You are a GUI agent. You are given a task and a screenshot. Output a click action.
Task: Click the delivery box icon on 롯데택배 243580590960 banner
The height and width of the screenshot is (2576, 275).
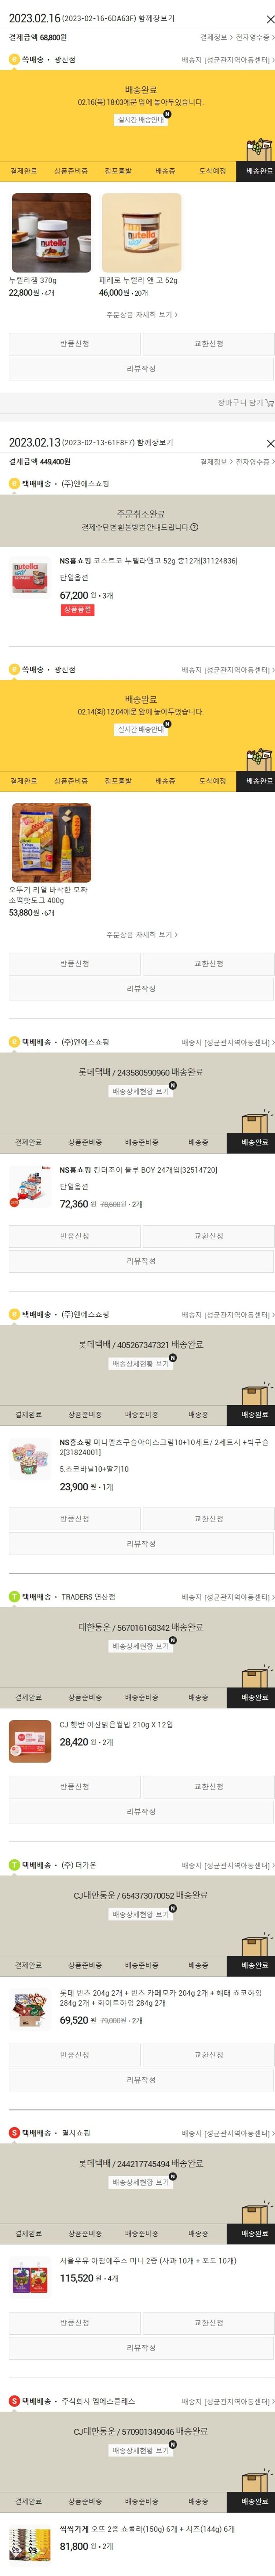[x=256, y=1120]
